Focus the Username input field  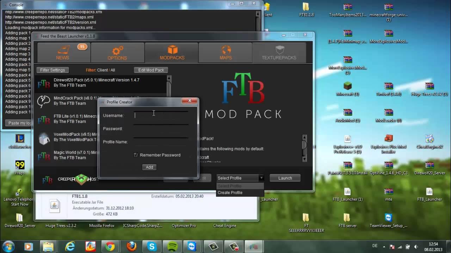(x=161, y=115)
